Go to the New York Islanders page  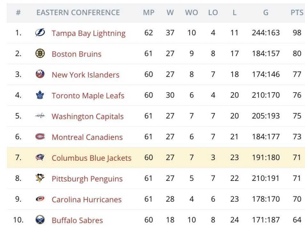click(x=85, y=75)
